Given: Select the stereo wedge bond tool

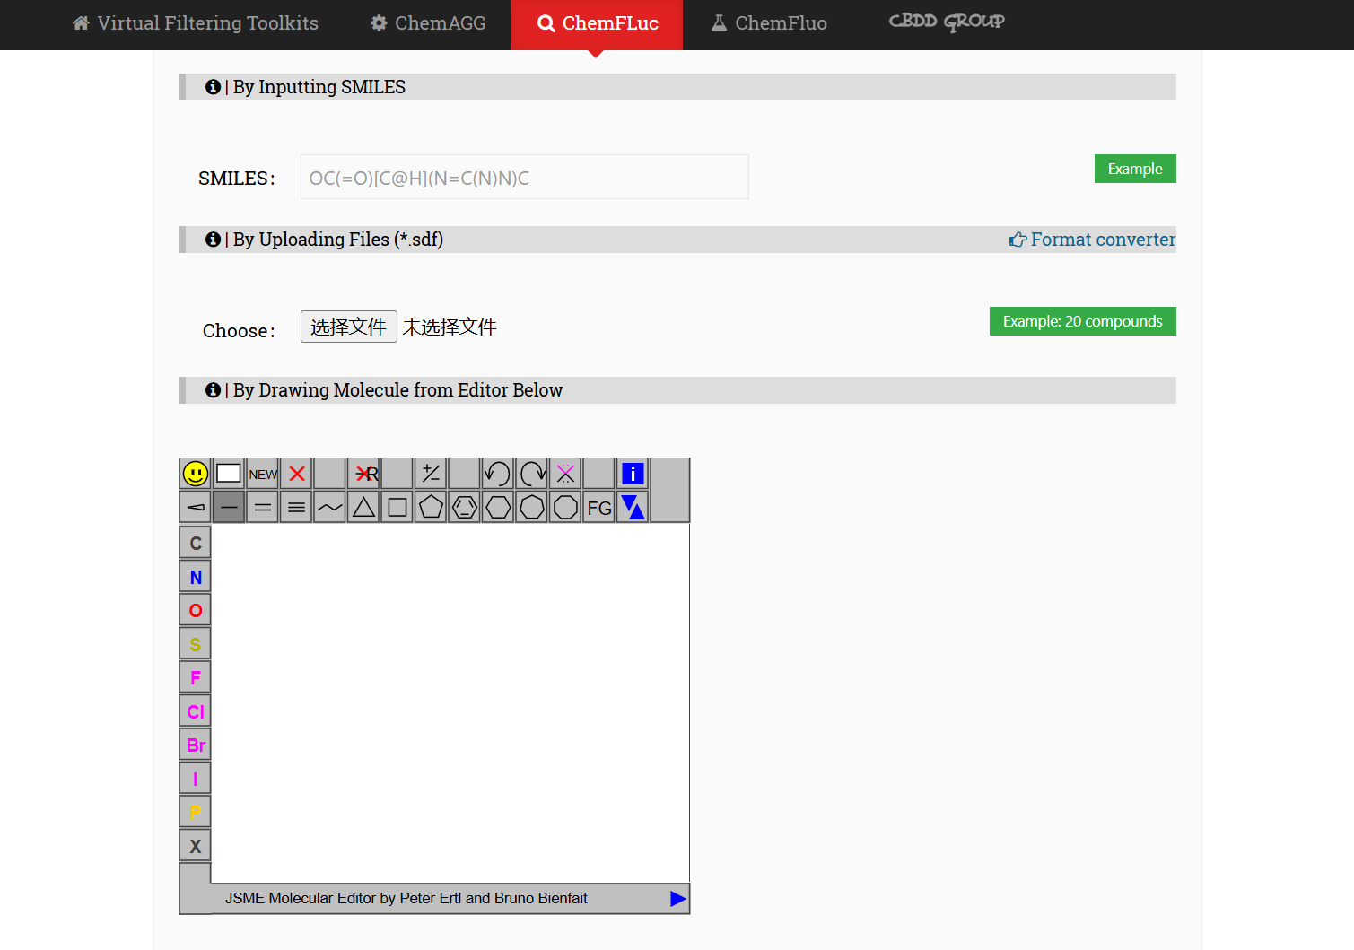Looking at the screenshot, I should (196, 508).
